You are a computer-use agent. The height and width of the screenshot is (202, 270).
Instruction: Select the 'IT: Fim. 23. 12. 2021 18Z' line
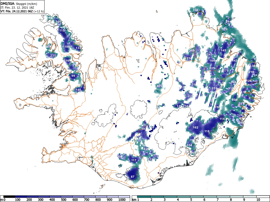pyautogui.click(x=17, y=8)
